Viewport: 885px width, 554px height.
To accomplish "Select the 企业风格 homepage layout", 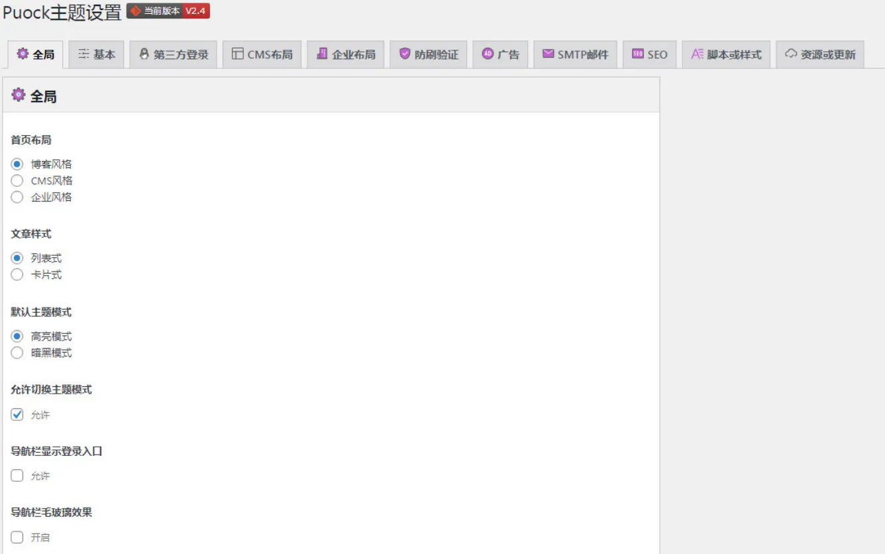I will (x=17, y=197).
